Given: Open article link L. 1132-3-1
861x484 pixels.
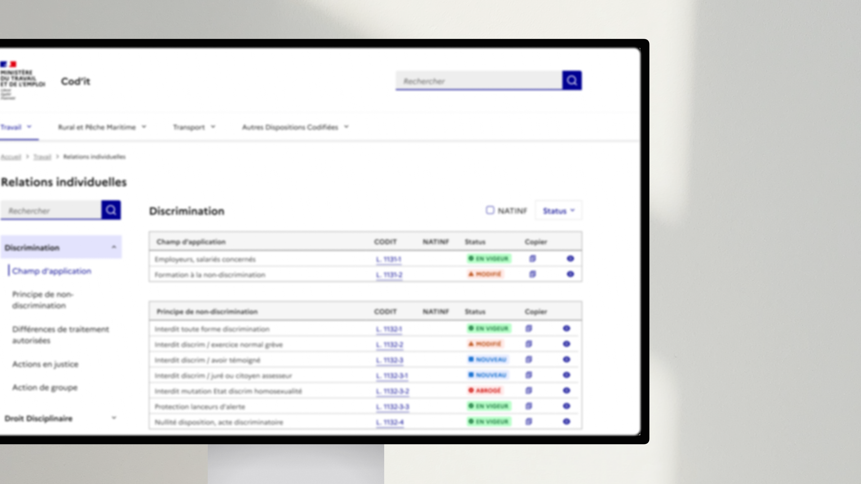Looking at the screenshot, I should (392, 376).
